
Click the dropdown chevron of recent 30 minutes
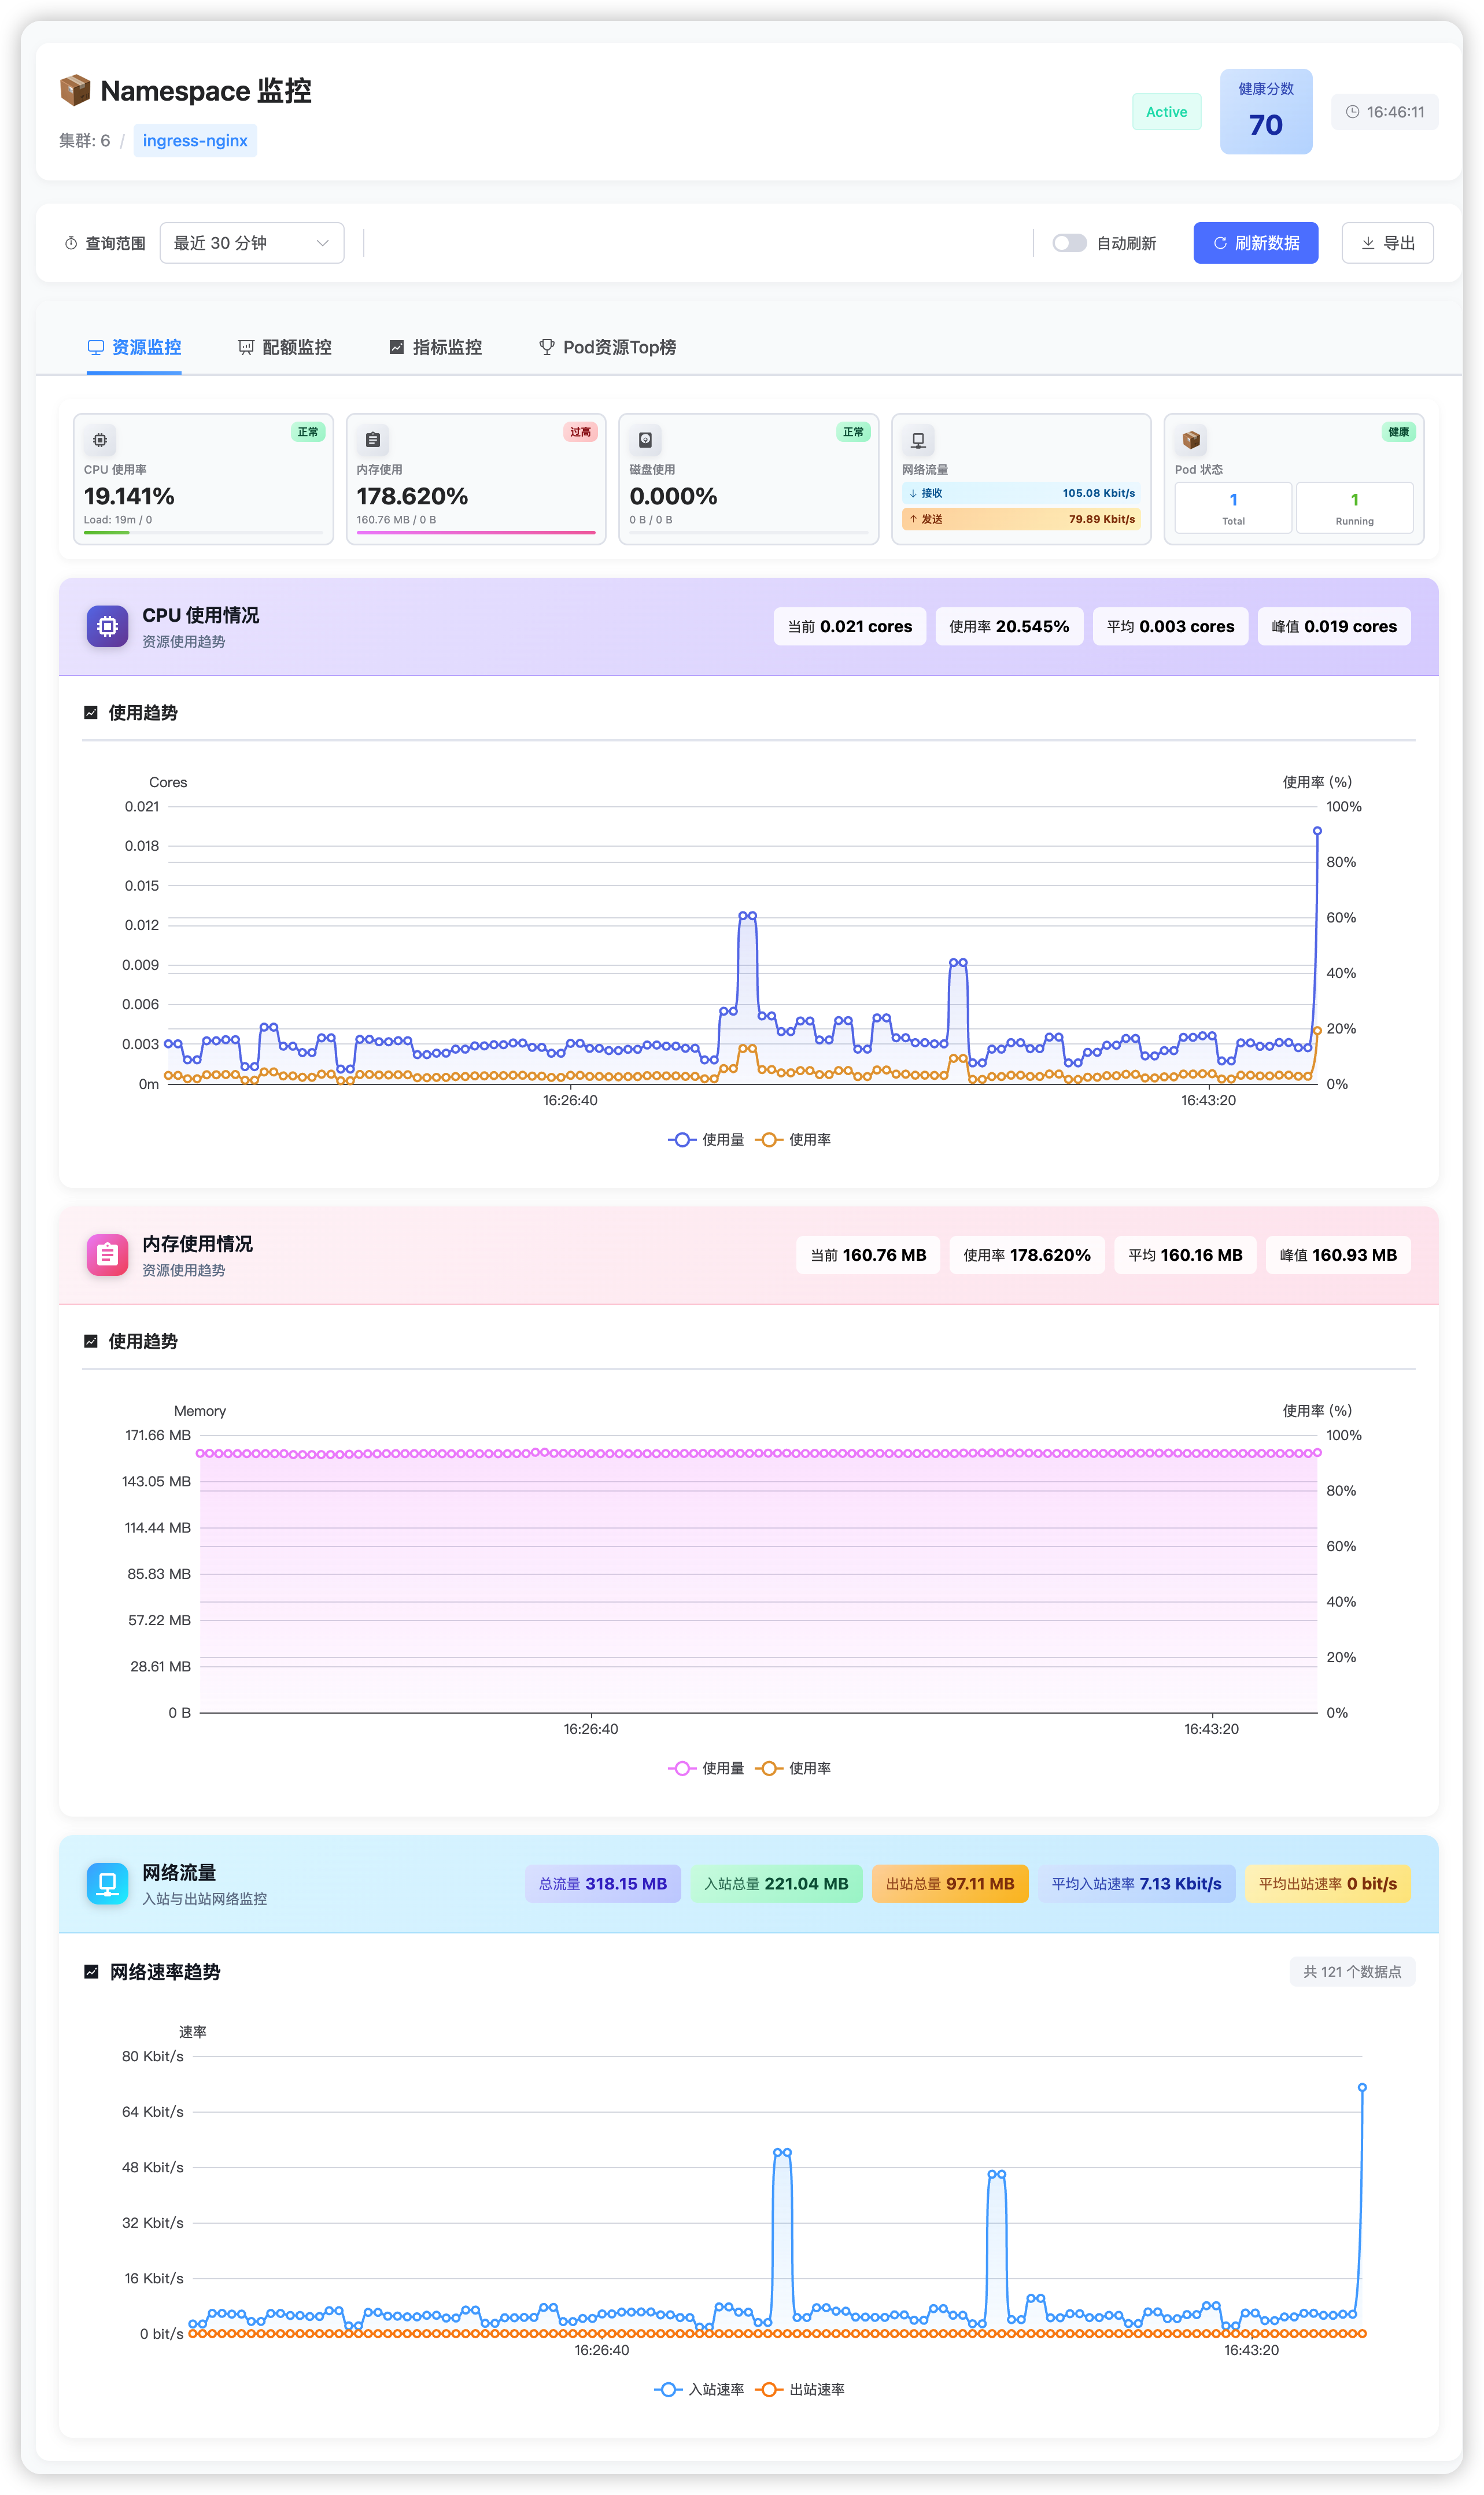tap(322, 243)
